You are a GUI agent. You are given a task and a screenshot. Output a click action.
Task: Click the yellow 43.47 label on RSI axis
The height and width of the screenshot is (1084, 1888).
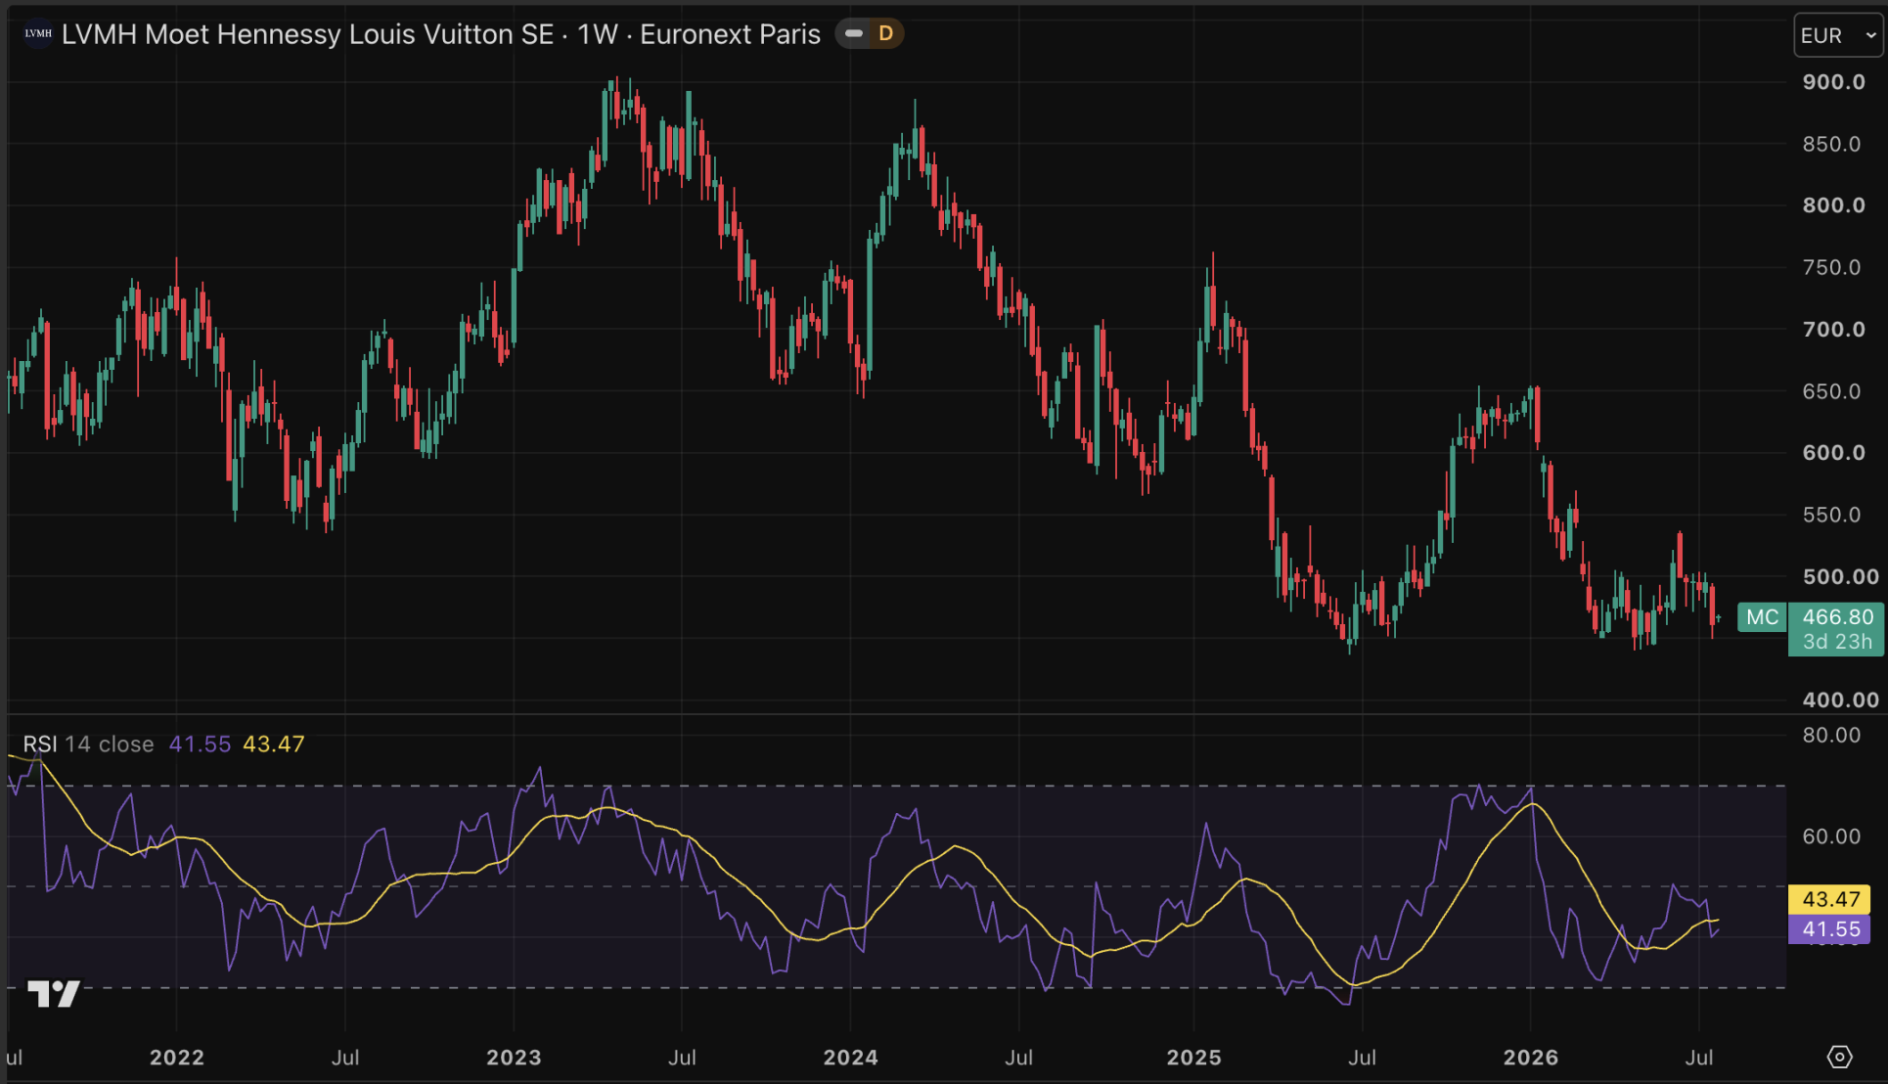pos(1829,899)
